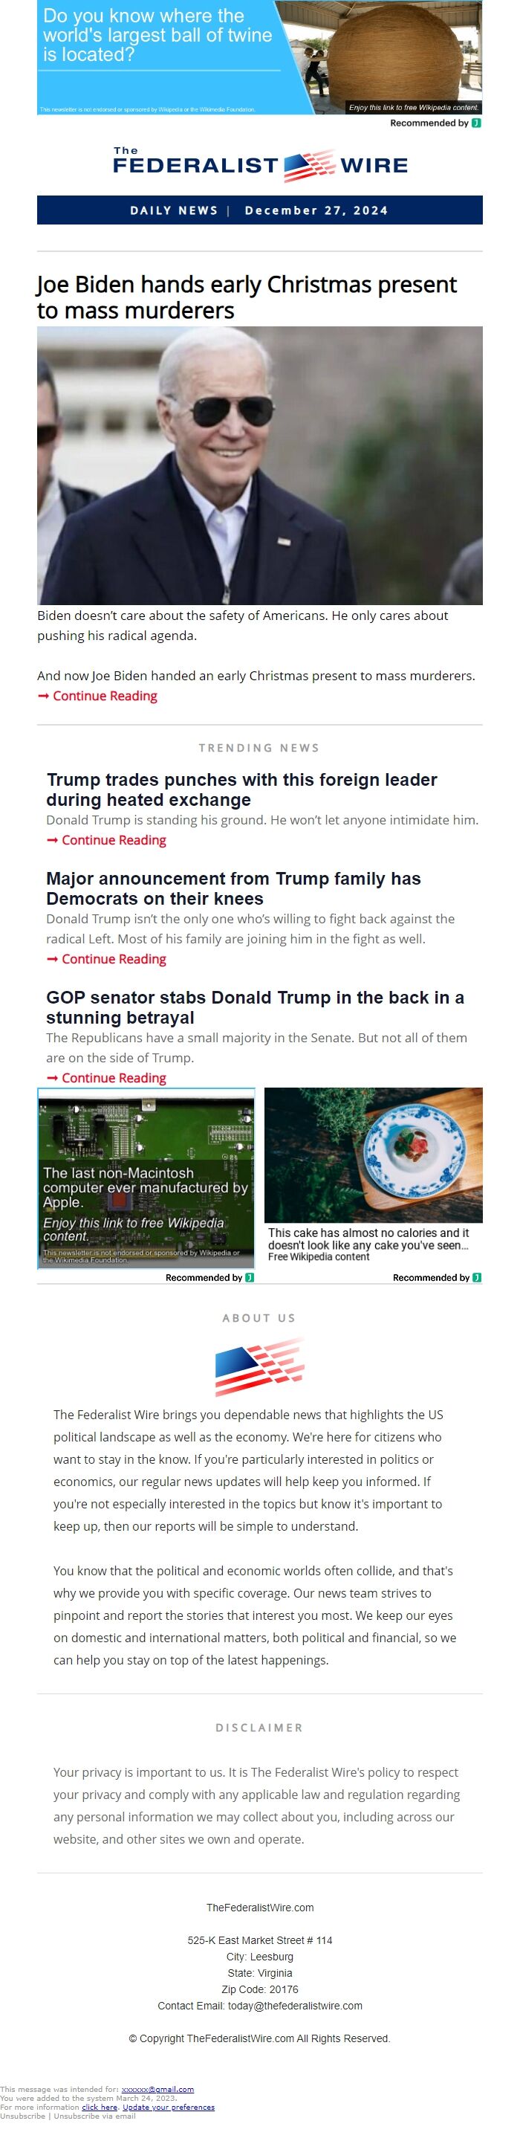Continue Reading the Trump foreign leader story
The height and width of the screenshot is (2141, 520).
click(106, 839)
